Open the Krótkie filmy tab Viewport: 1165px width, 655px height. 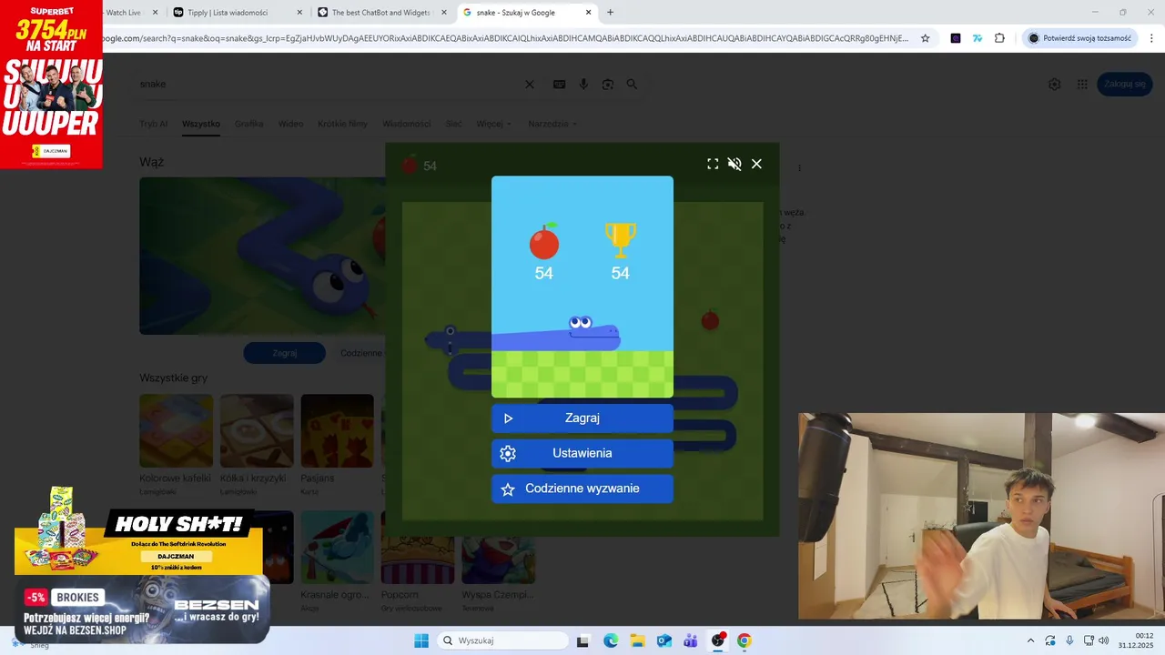[x=342, y=124]
